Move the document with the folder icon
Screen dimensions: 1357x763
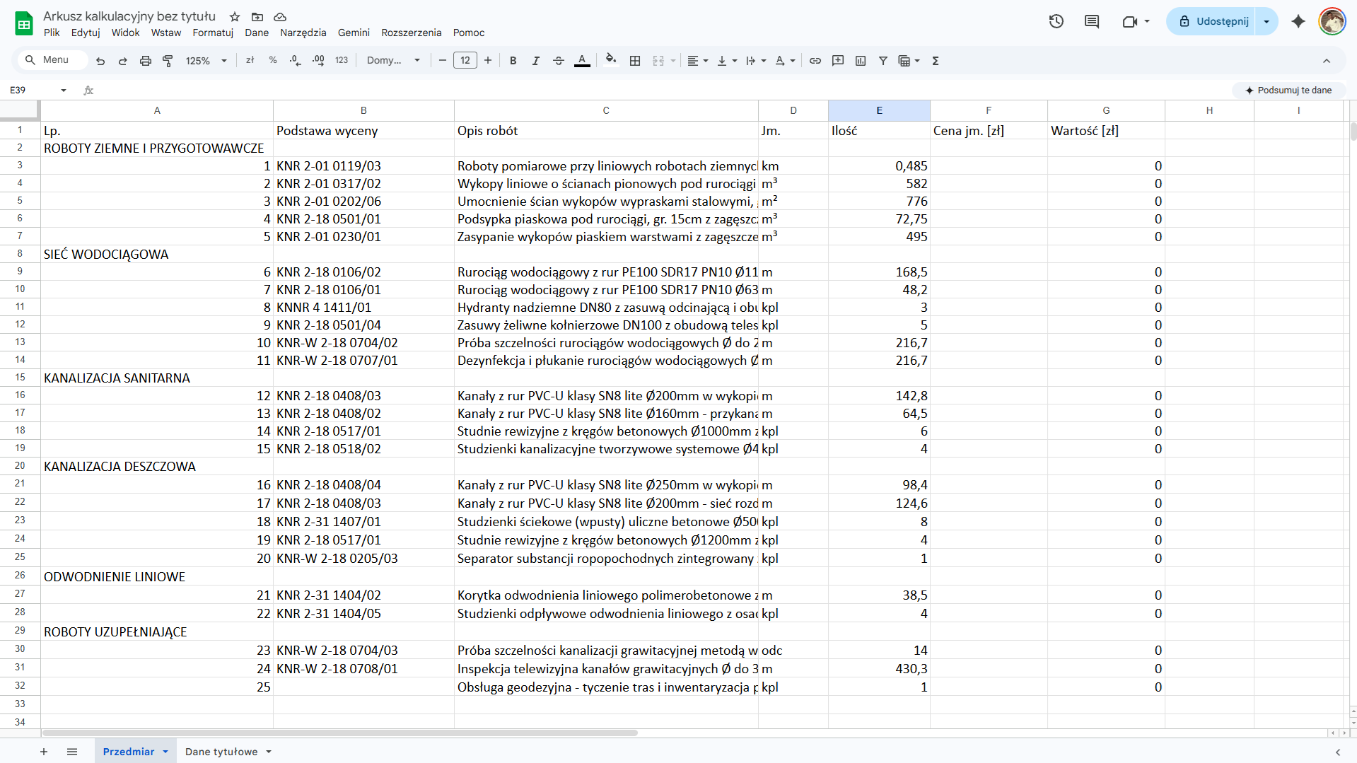tap(257, 16)
